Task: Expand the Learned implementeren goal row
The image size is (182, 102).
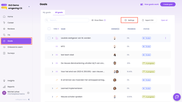Action: pyautogui.click(x=52, y=88)
